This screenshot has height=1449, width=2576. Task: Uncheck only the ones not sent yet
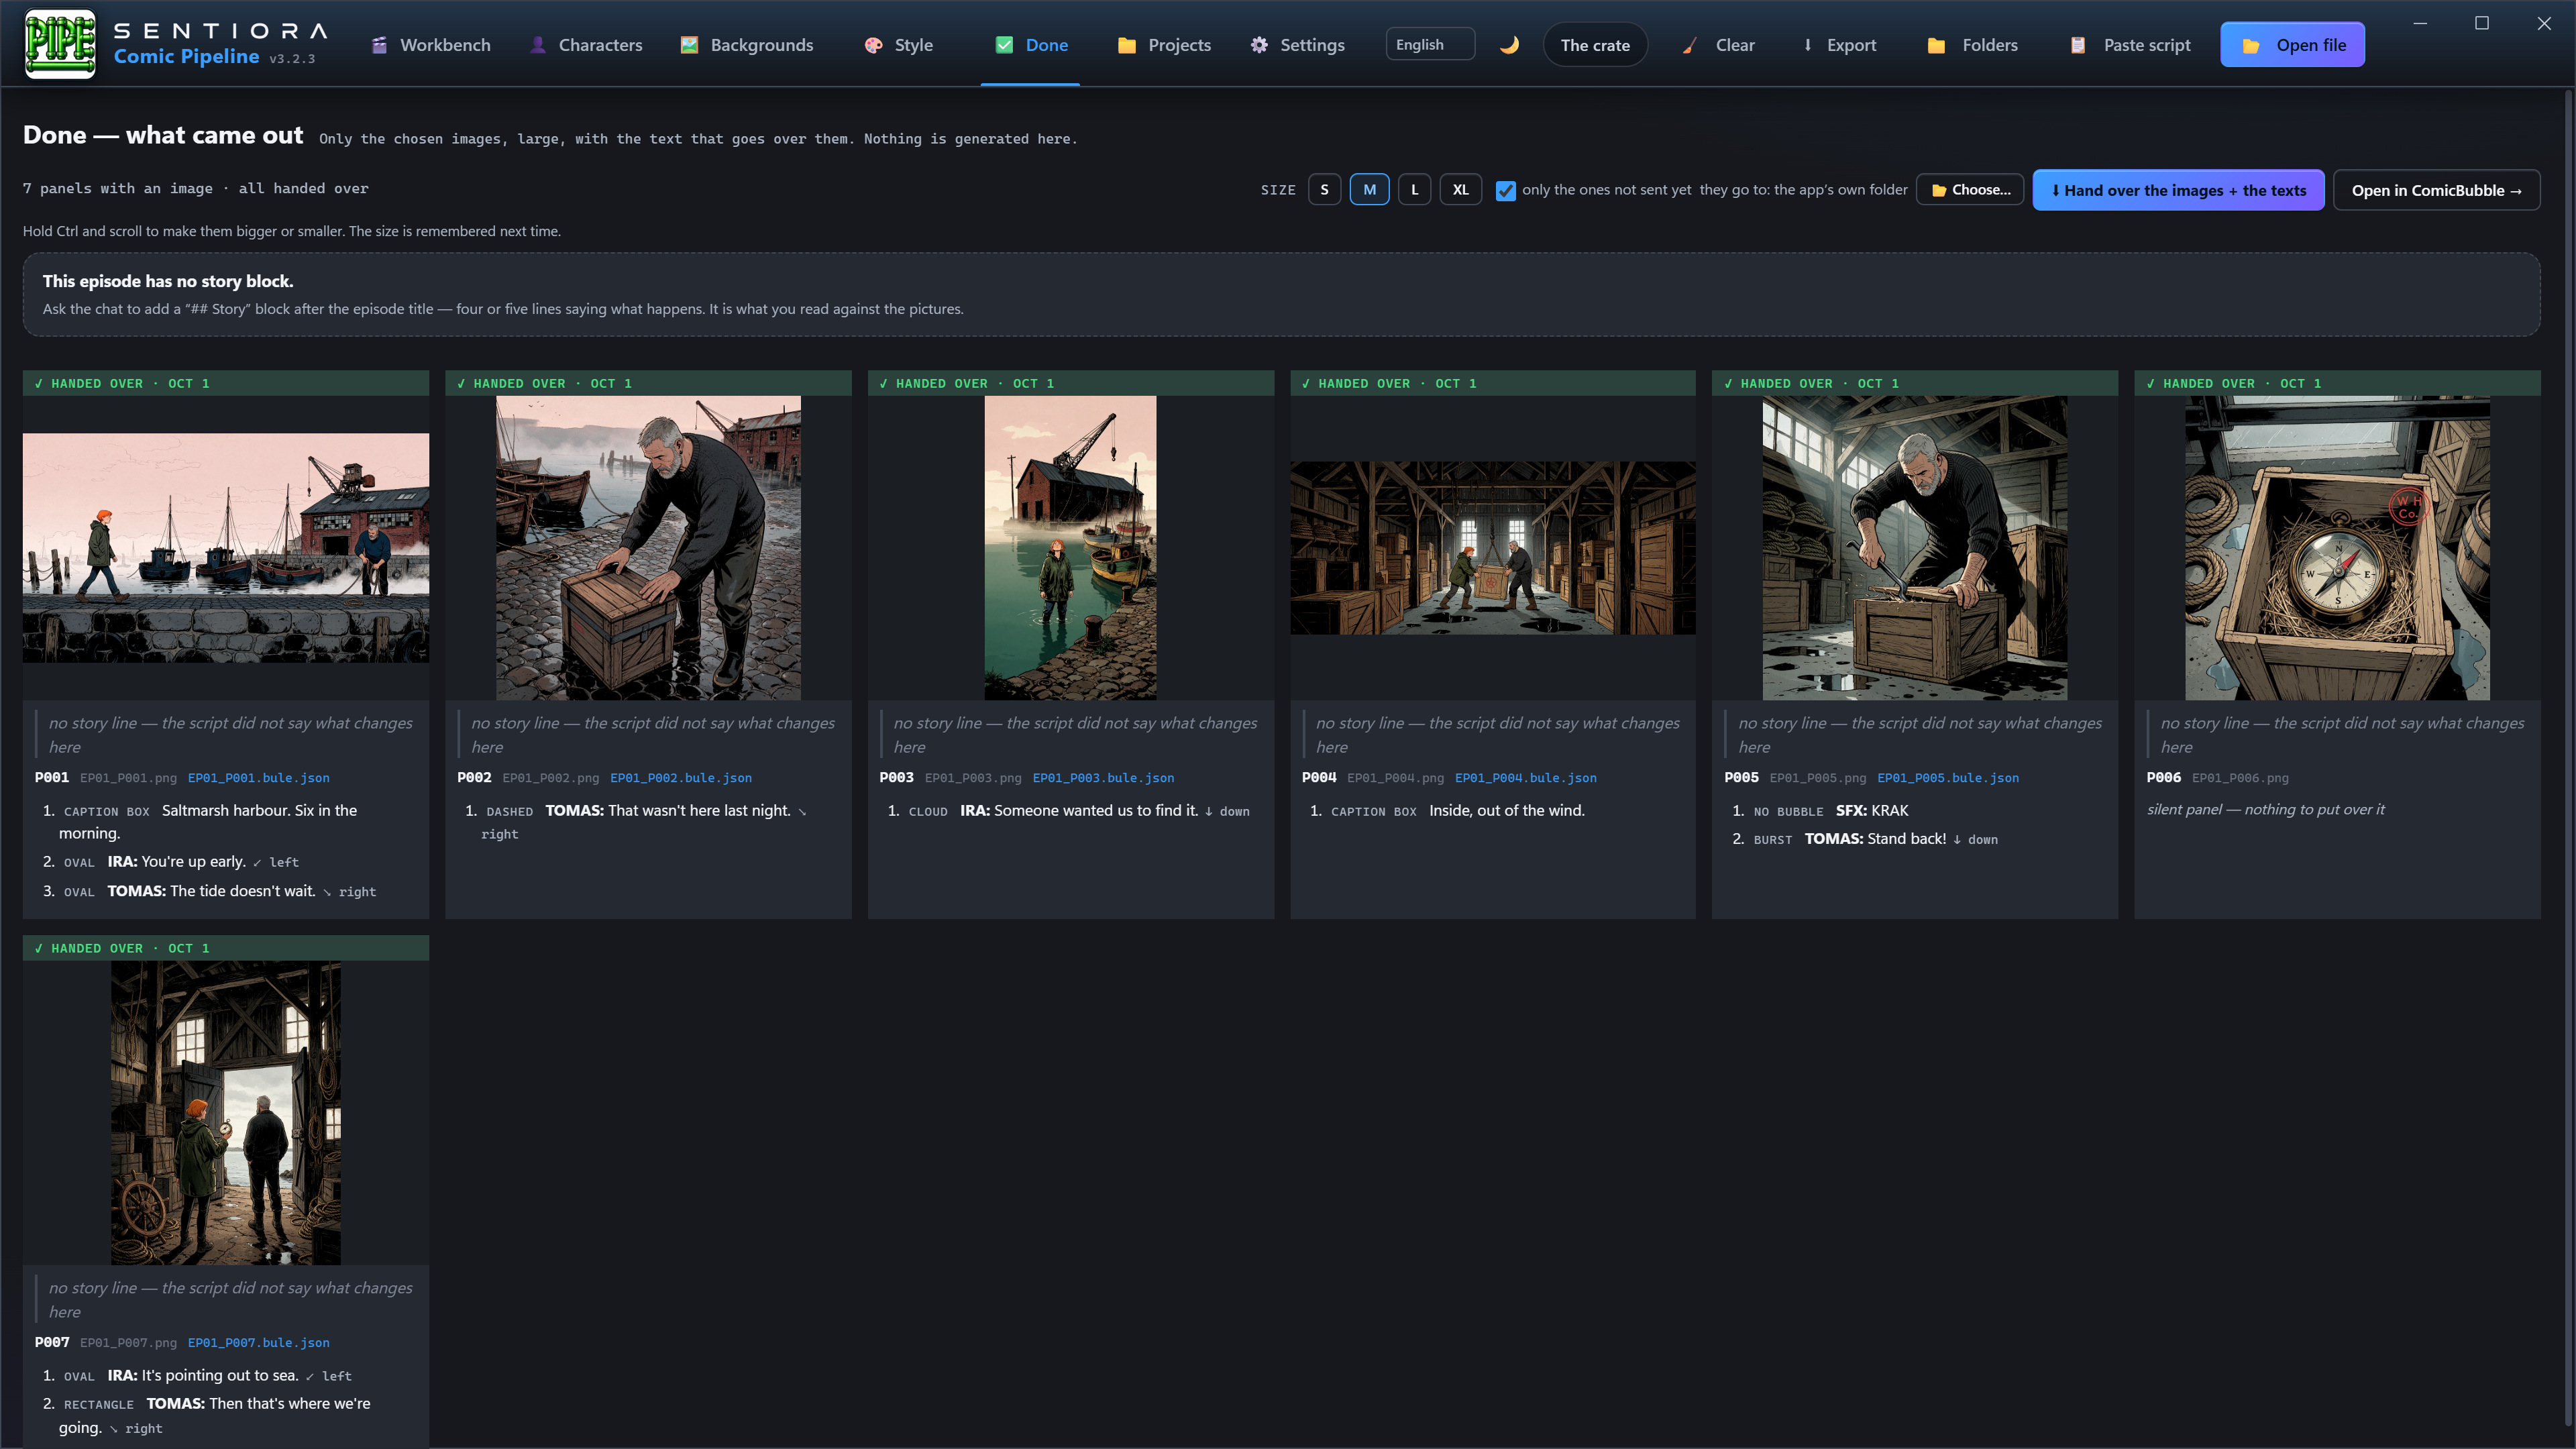pyautogui.click(x=1505, y=190)
